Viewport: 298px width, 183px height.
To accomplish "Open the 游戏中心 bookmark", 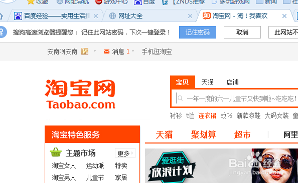I will click(x=112, y=2).
